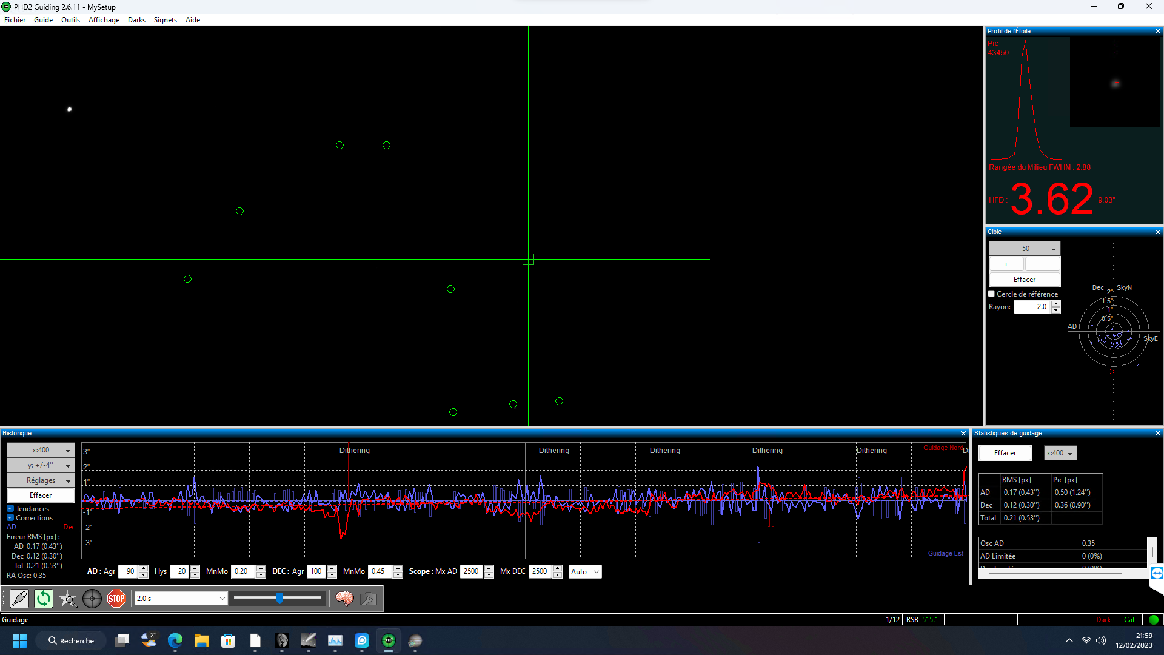Open the Fichier menu
Screen dimensions: 1164x655
pos(15,20)
